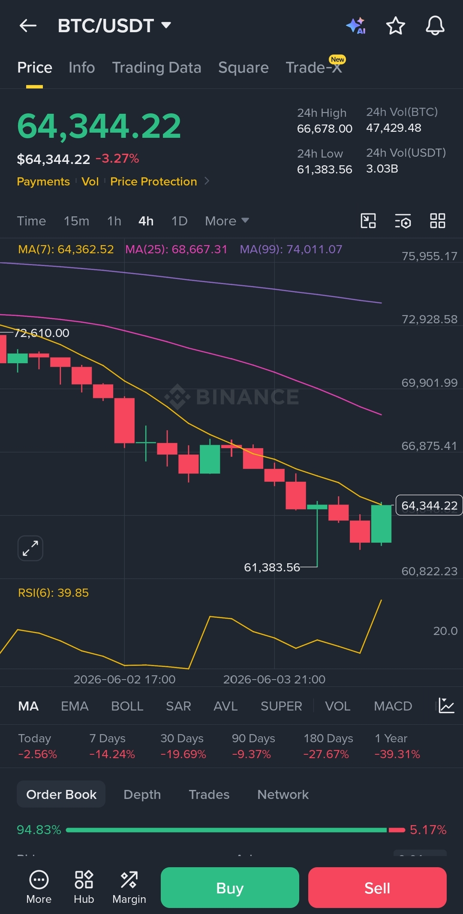Switch to the Depth tab
The height and width of the screenshot is (914, 463).
(142, 794)
